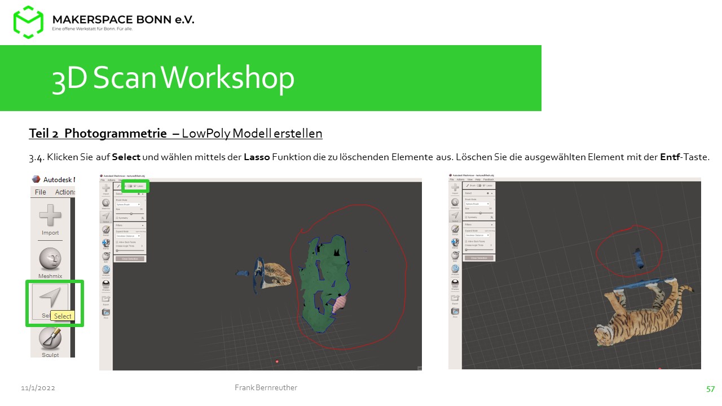Click Import icon in middle Meshmixer window
The image size is (722, 406).
[106, 187]
